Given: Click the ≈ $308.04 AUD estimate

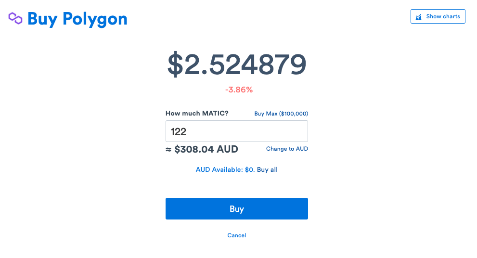Looking at the screenshot, I should [x=202, y=149].
